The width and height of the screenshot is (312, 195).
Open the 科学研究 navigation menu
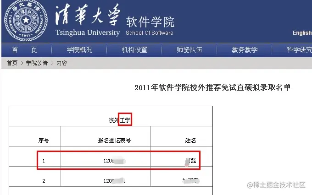[299, 49]
